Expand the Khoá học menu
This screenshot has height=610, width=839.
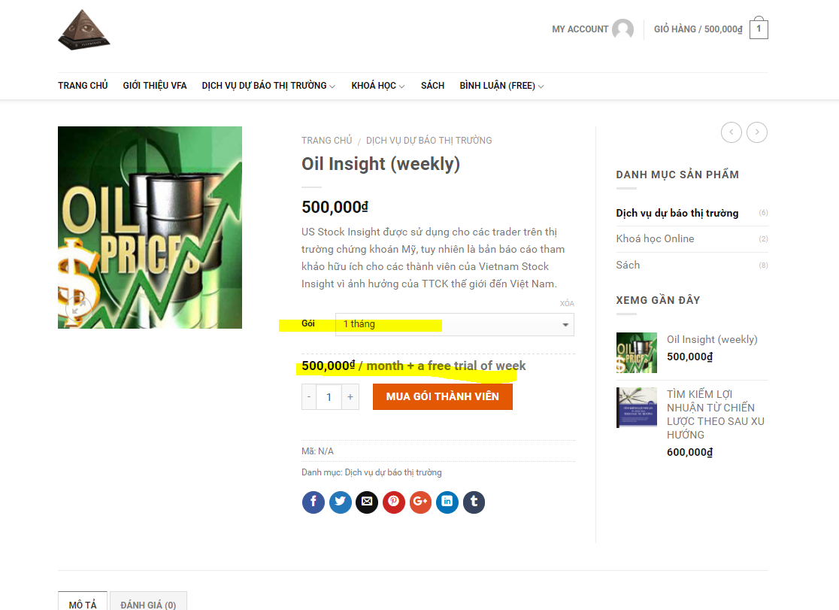click(x=377, y=86)
